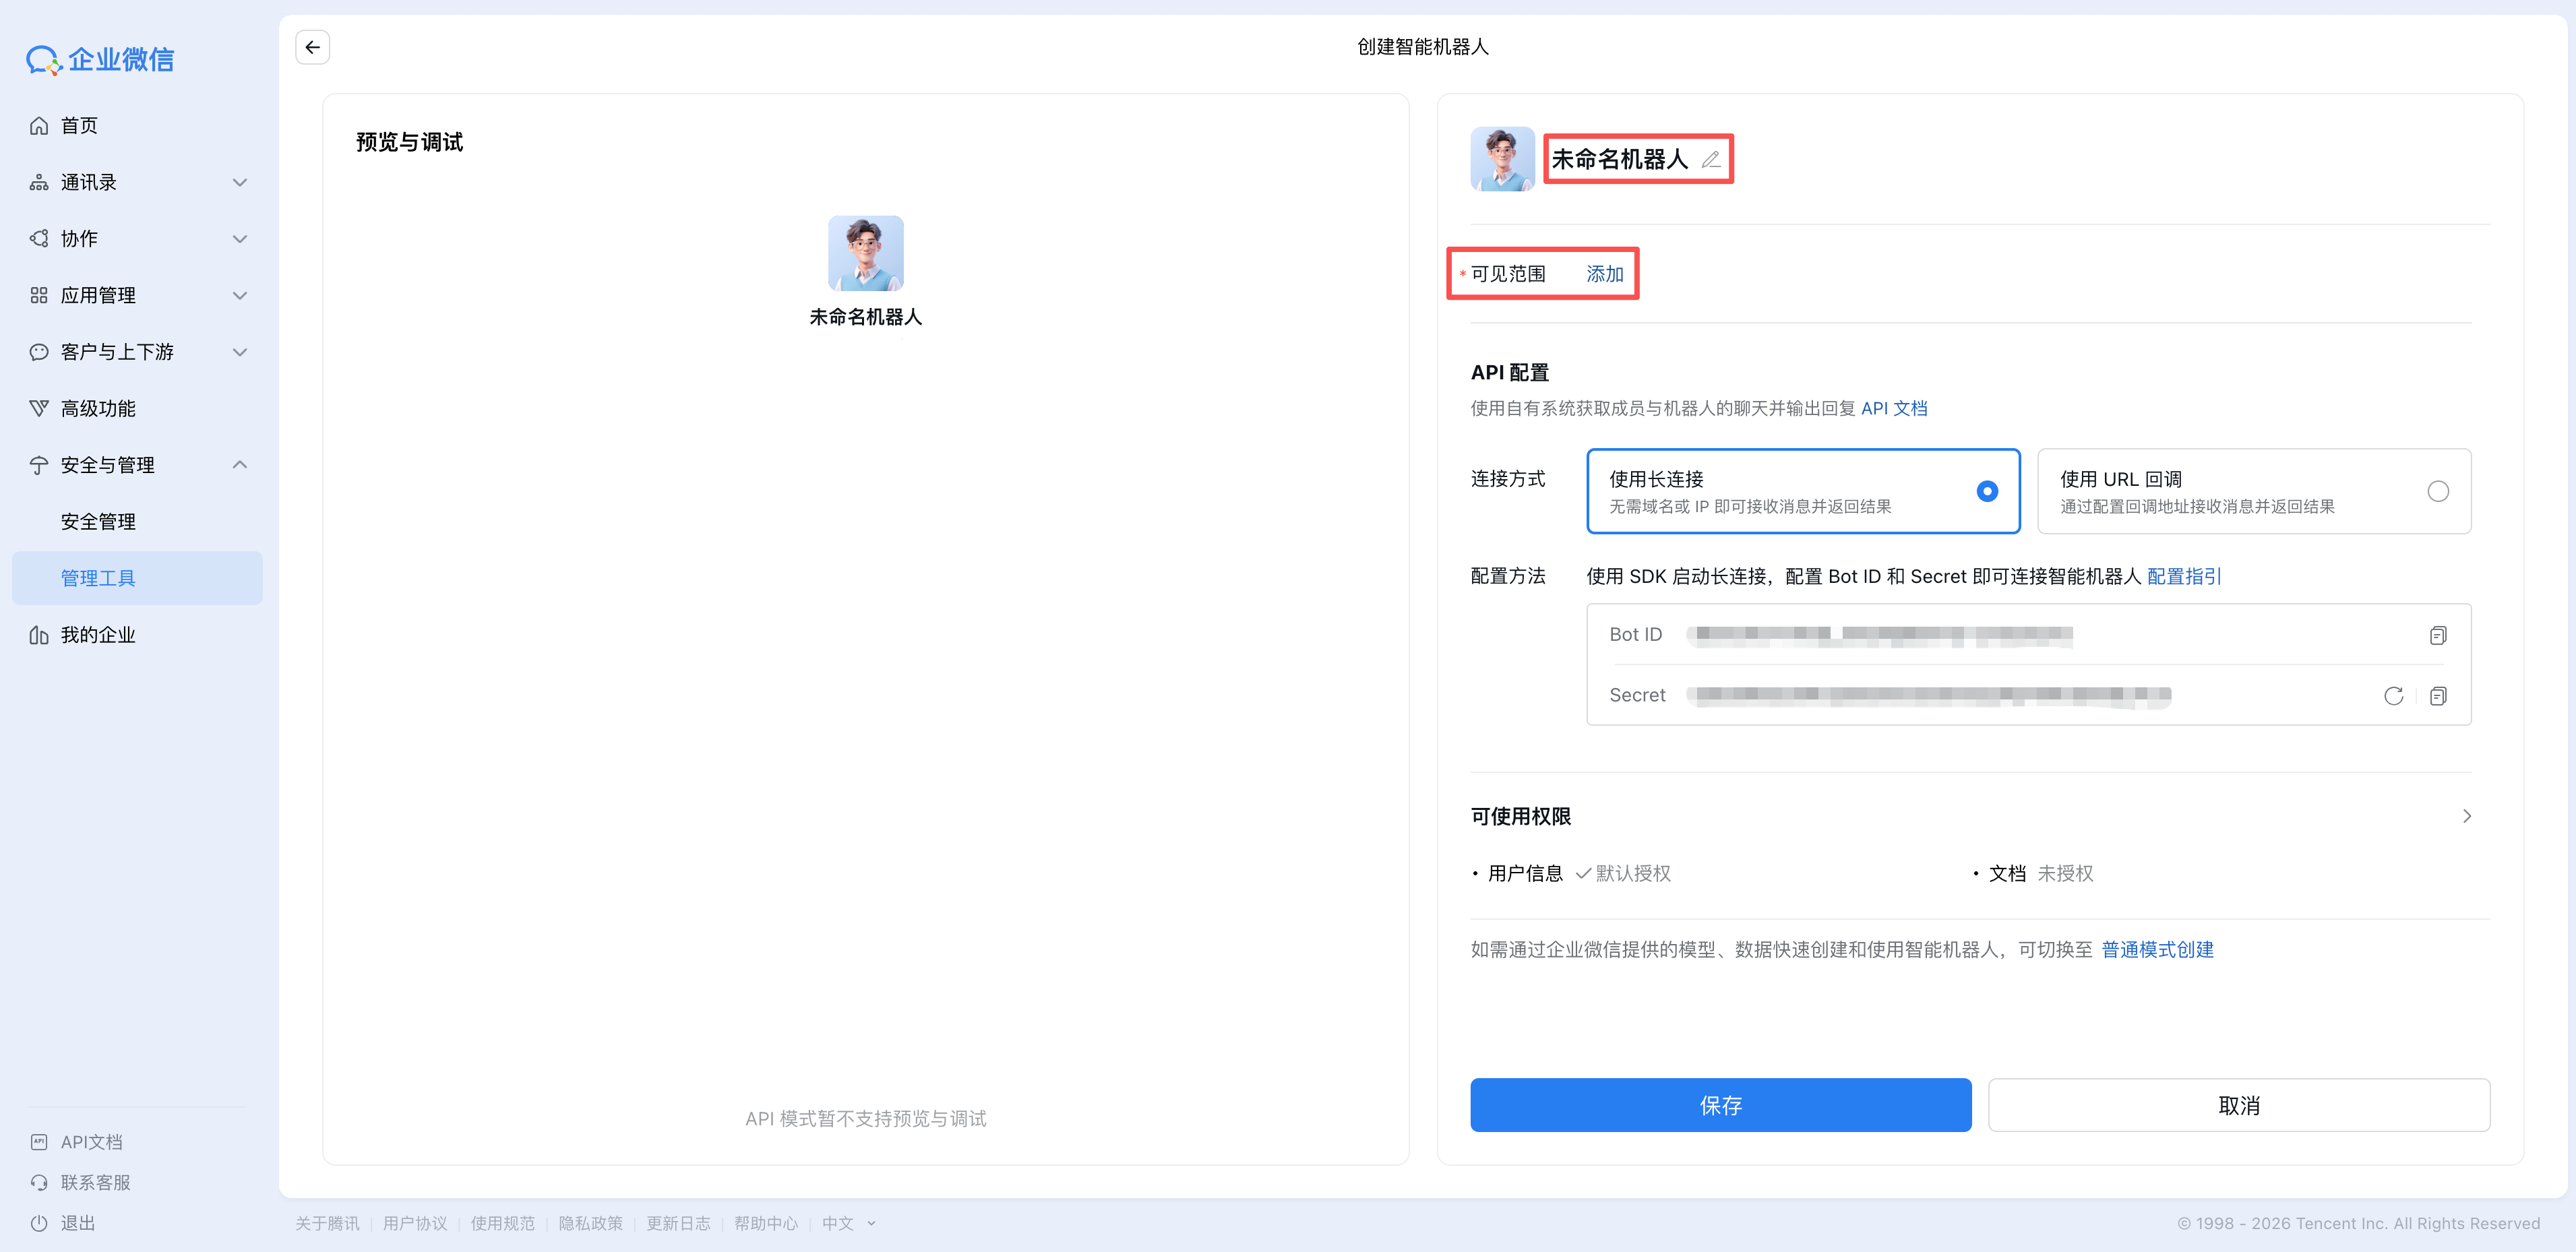Click the pencil icon to rename the robot
Screen dimensions: 2576x1252
click(1710, 160)
